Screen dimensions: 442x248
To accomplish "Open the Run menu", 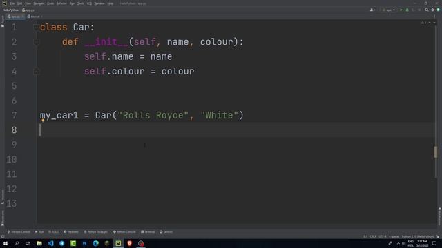I will (72, 3).
